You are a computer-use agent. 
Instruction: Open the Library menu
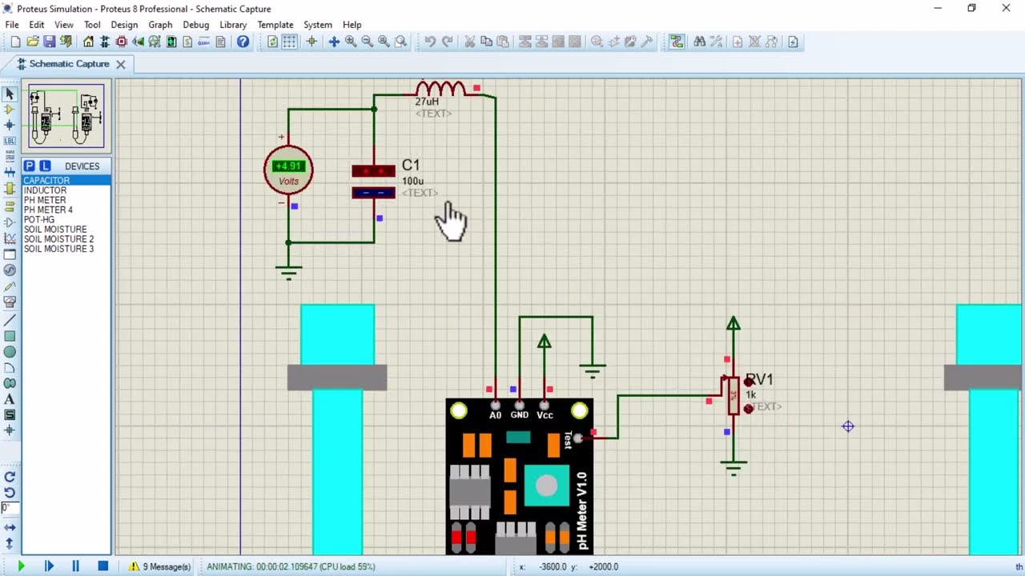pos(233,25)
